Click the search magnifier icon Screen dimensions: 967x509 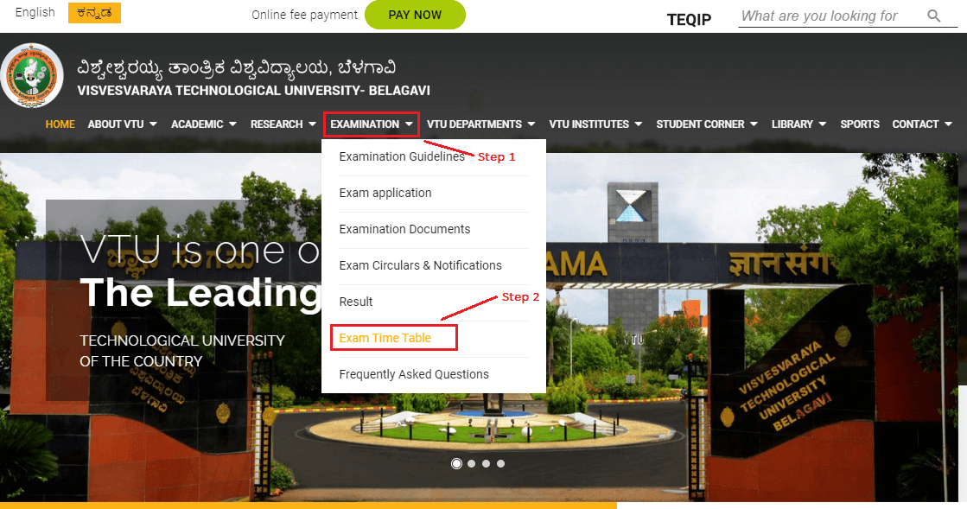pyautogui.click(x=933, y=16)
